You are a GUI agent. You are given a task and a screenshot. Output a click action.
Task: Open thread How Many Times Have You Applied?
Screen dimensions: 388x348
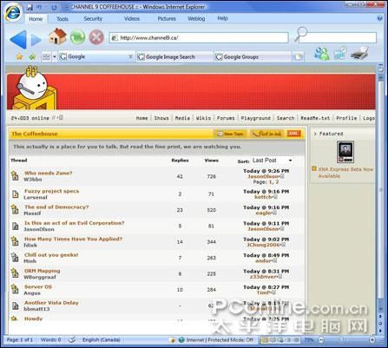point(73,239)
